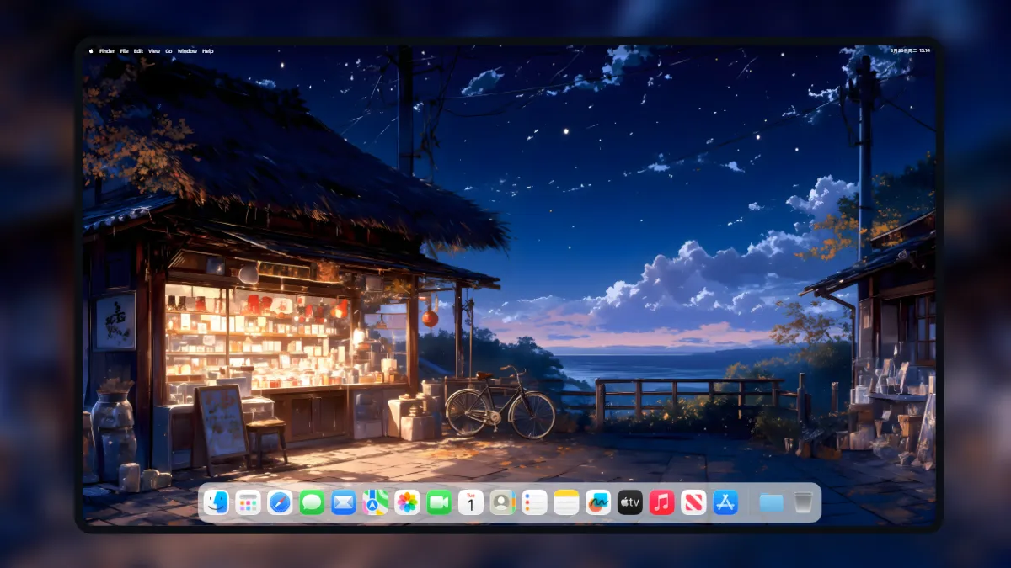1011x568 pixels.
Task: Open Maps from the dock
Action: click(376, 502)
